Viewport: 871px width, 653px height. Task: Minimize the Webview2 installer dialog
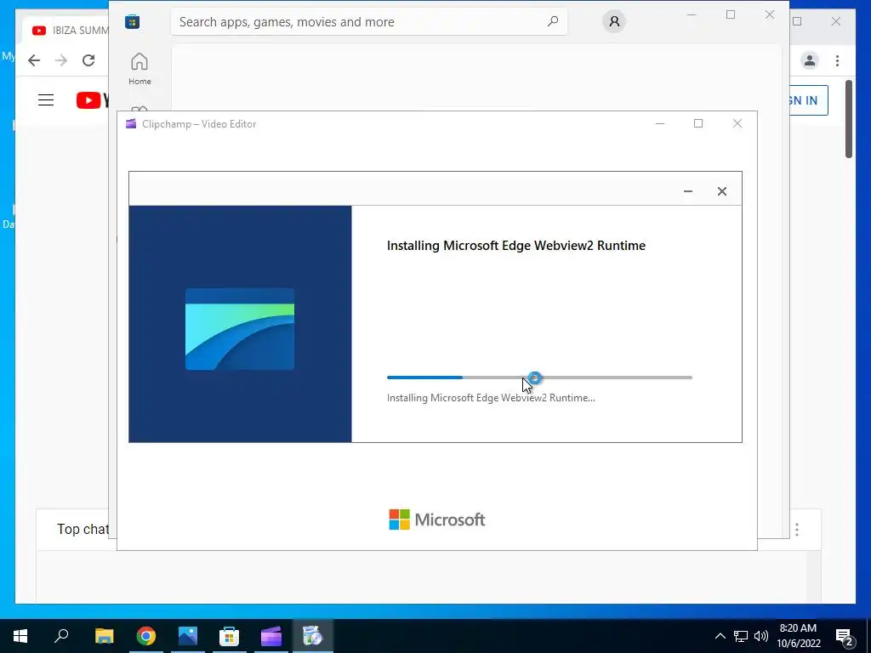pyautogui.click(x=687, y=191)
